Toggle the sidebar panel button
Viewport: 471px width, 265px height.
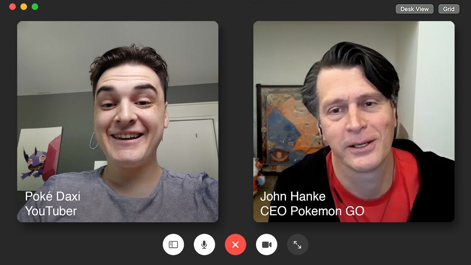pos(173,244)
